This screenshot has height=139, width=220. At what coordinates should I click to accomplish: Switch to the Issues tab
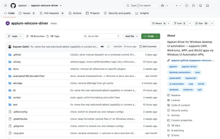(x=27, y=13)
